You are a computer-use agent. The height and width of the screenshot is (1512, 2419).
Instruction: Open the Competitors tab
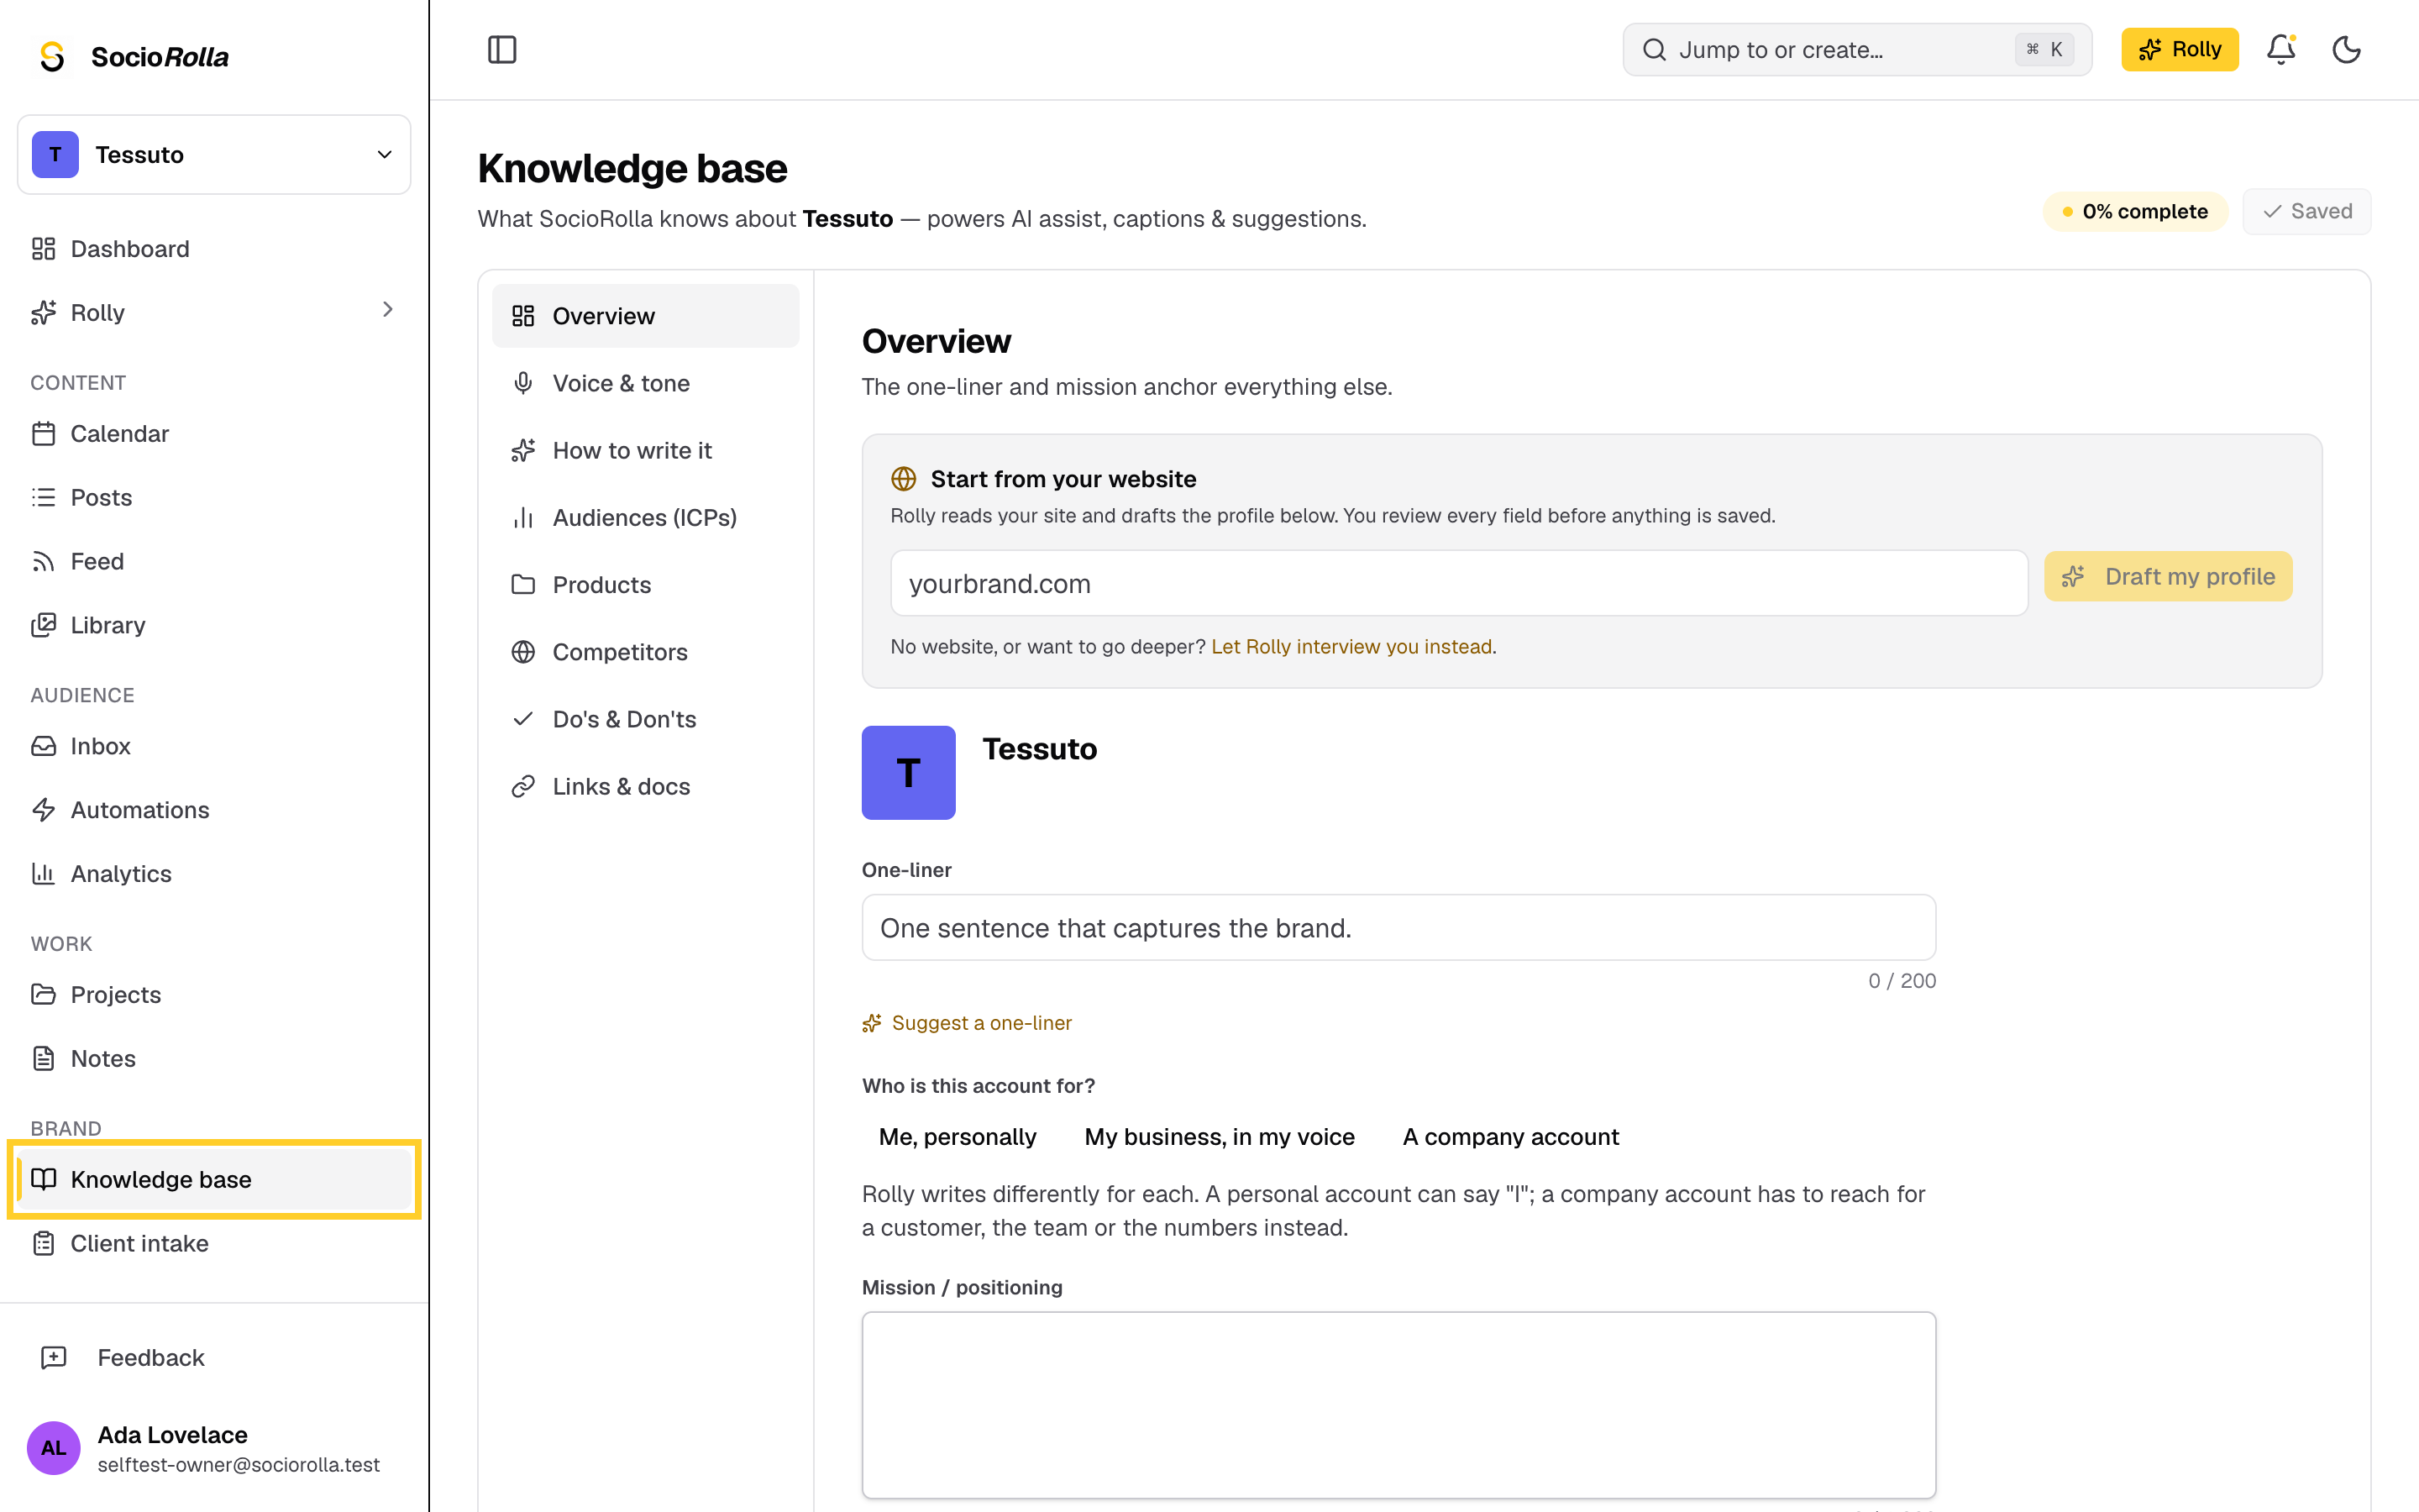coord(645,652)
